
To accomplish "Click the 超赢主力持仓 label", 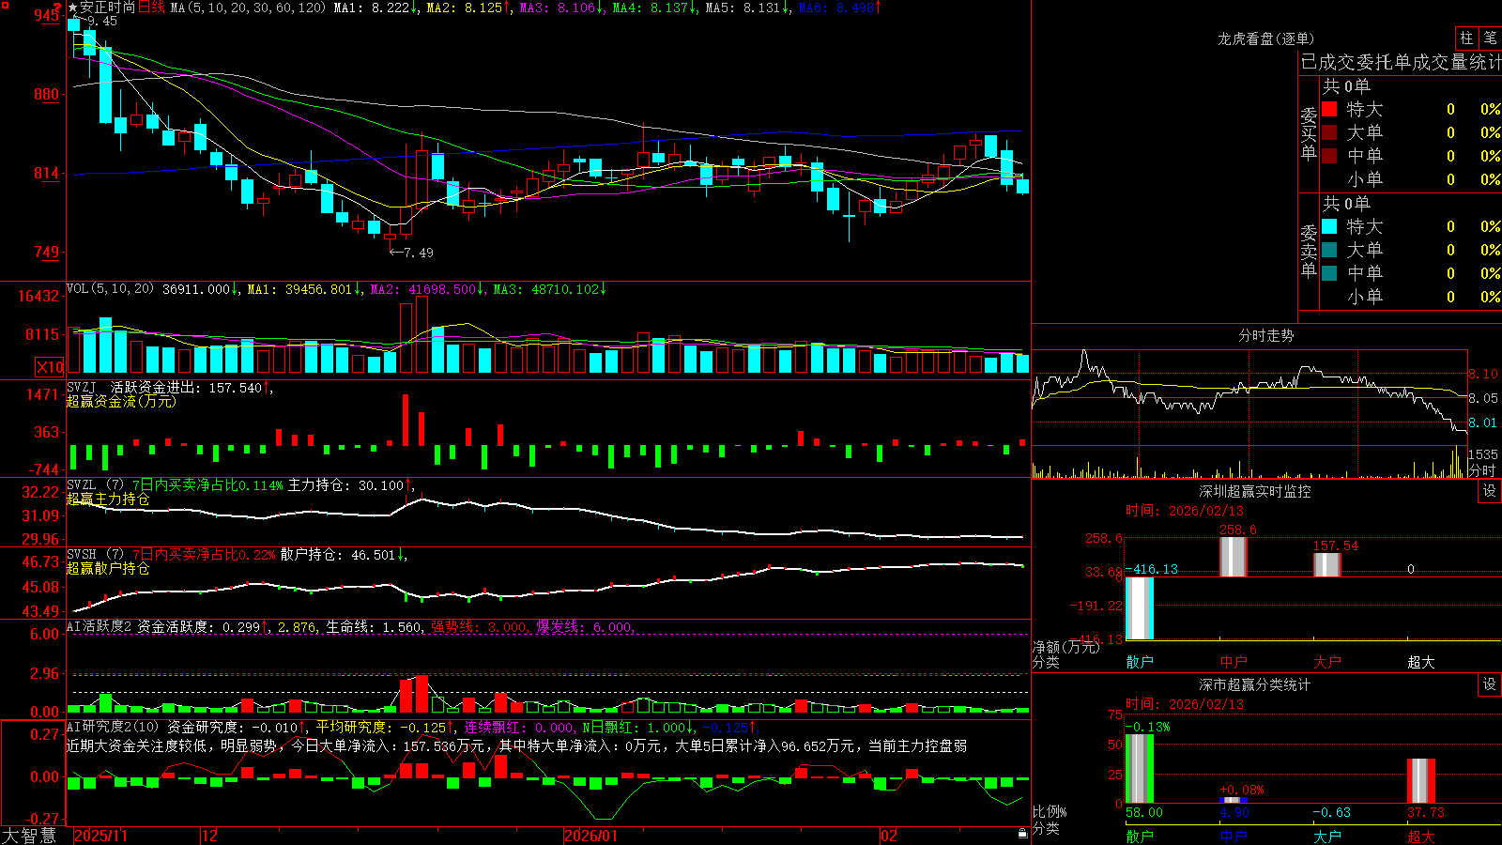I will click(x=108, y=499).
